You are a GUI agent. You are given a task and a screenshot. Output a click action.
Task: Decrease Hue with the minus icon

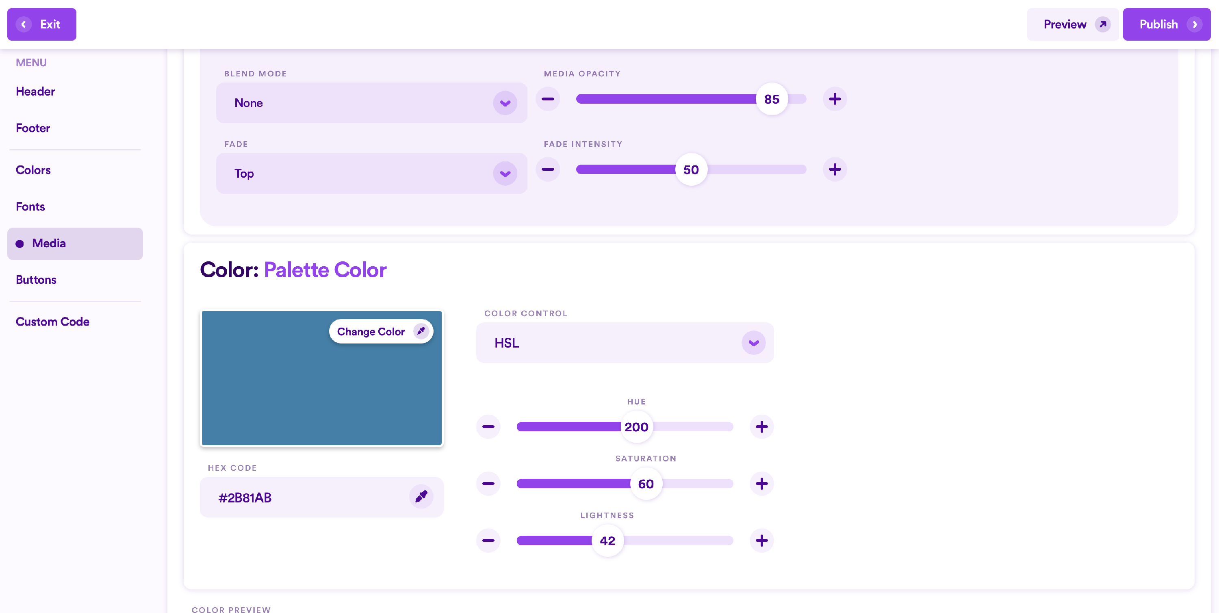coord(488,427)
